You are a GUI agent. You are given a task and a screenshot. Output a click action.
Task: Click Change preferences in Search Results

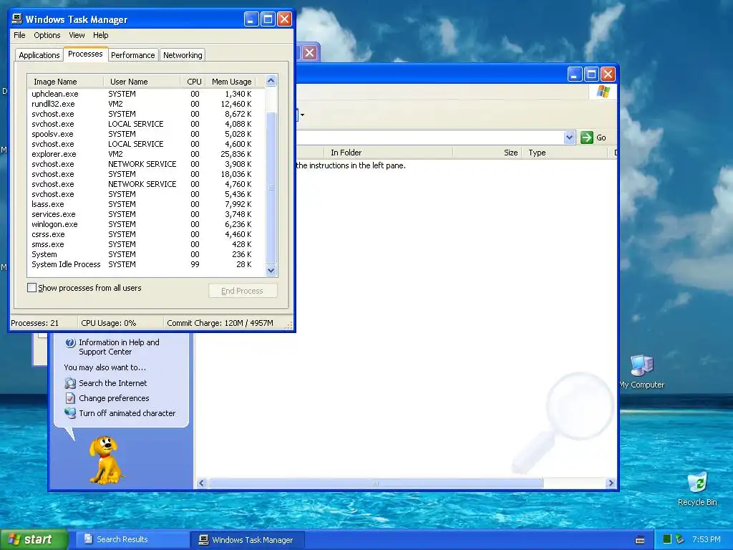(x=114, y=398)
